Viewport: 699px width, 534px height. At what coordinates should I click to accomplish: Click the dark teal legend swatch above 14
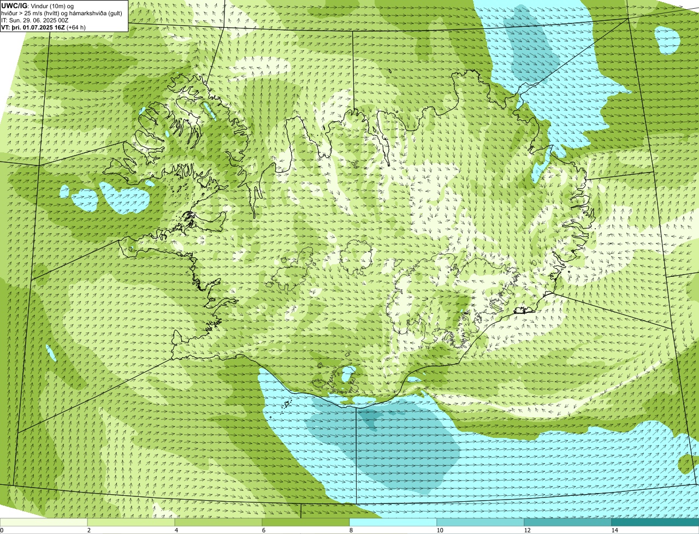[655, 522]
